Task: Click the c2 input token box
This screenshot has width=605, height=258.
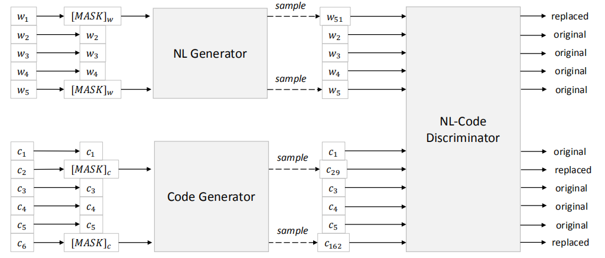Action: click(x=22, y=170)
